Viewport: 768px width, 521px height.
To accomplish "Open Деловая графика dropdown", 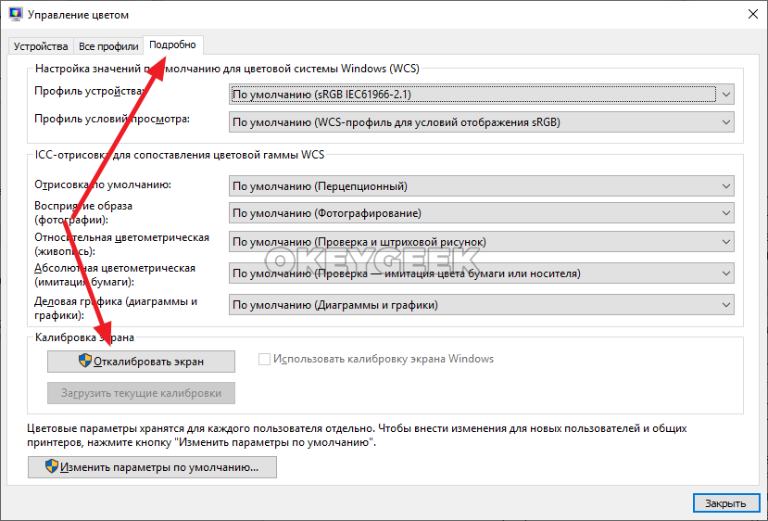I will (x=481, y=305).
